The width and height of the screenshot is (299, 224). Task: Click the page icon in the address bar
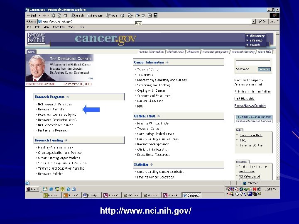click(x=40, y=22)
